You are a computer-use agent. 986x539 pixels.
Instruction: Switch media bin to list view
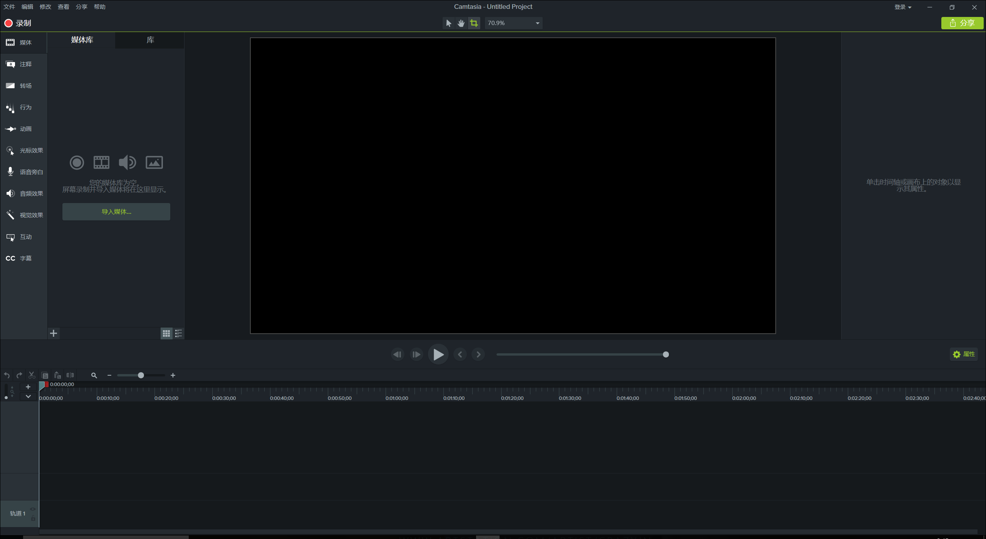(x=178, y=334)
